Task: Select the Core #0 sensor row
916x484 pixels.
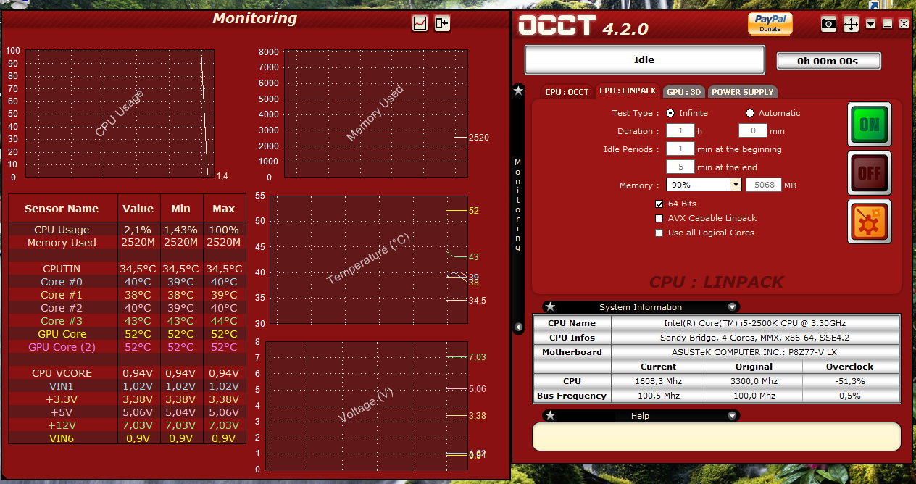Action: pos(127,282)
